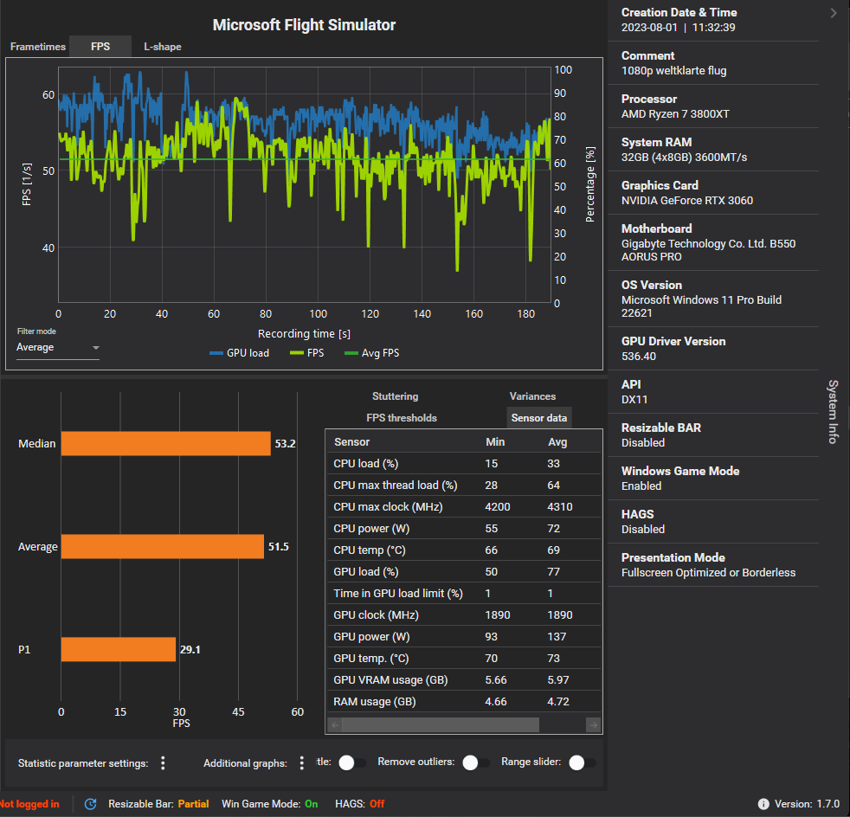This screenshot has width=850, height=817.
Task: Toggle FPS legend entry
Action: coord(306,353)
